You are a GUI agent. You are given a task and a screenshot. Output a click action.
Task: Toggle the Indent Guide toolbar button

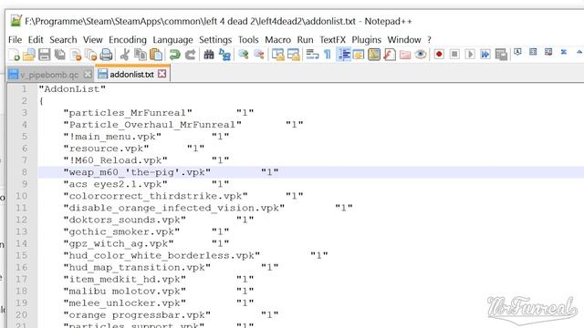pyautogui.click(x=343, y=55)
